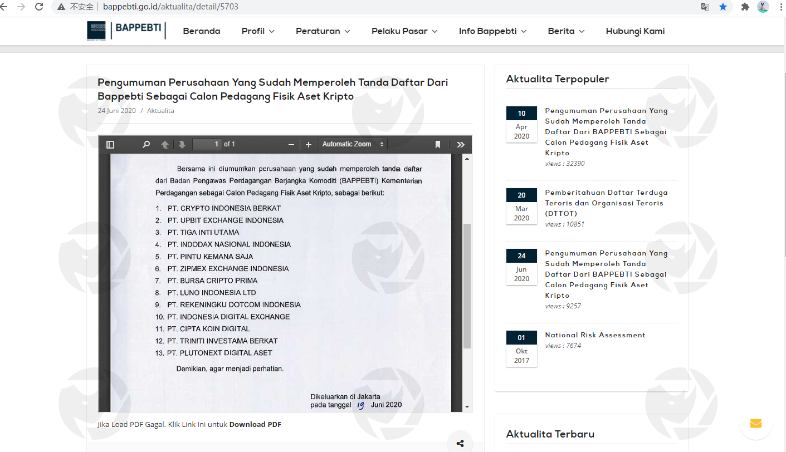Open the National Risk Assessment article
786x452 pixels.
click(x=595, y=335)
